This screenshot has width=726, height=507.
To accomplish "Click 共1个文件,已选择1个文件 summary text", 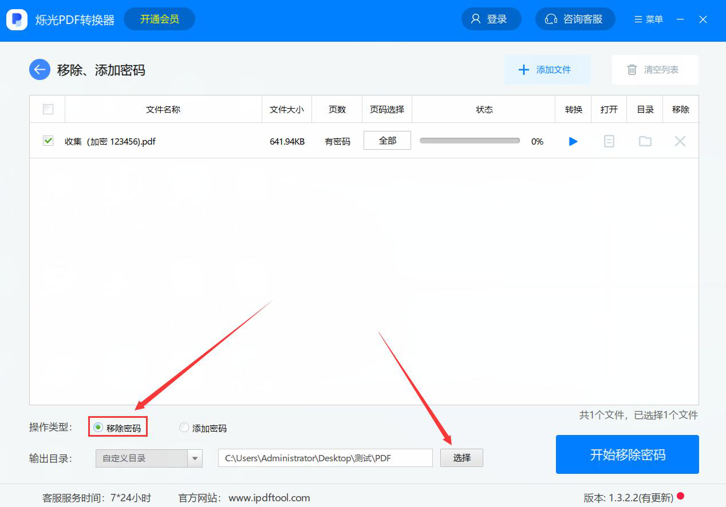I will [638, 415].
